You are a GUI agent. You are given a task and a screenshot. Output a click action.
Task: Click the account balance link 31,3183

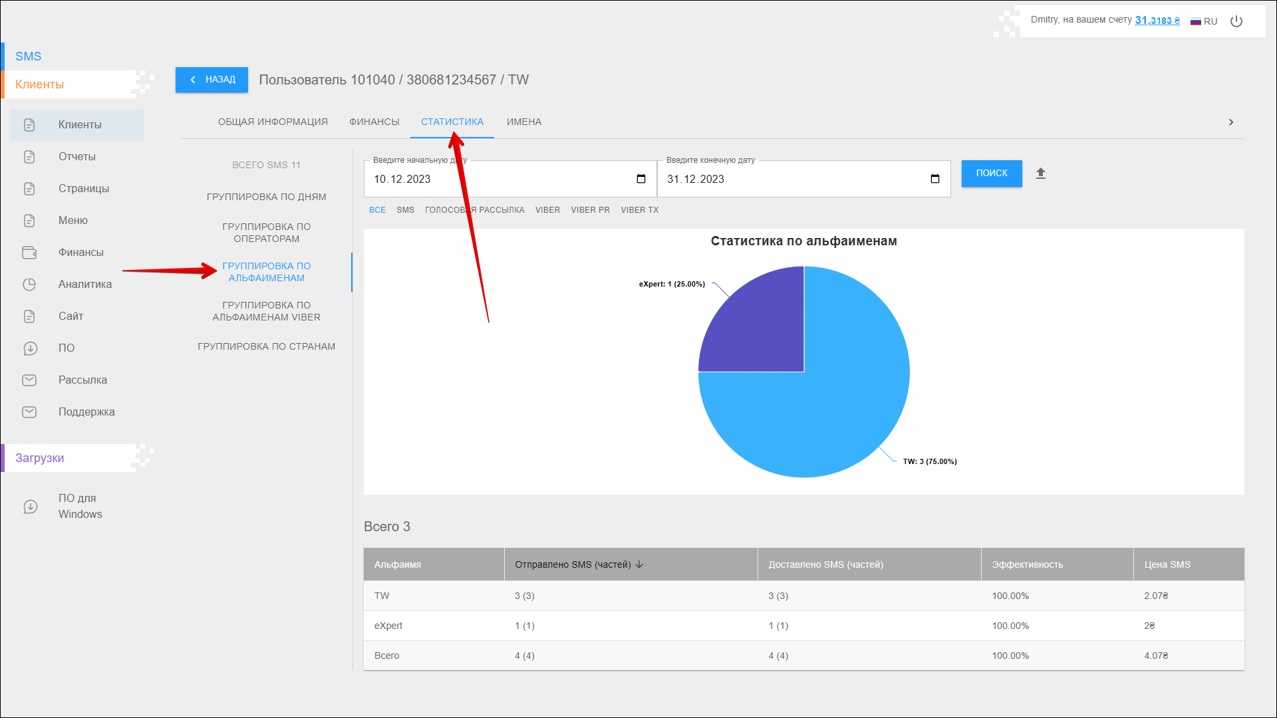1157,21
